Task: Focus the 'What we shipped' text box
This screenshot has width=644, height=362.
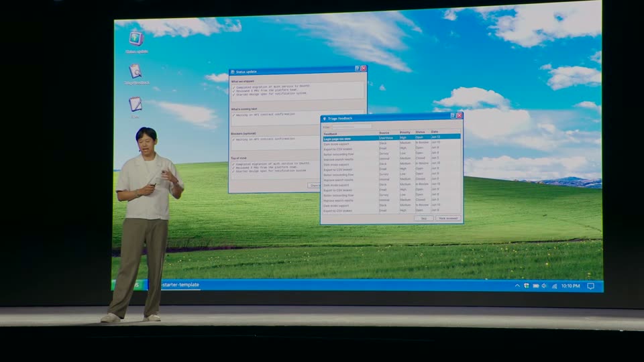Action: click(298, 90)
